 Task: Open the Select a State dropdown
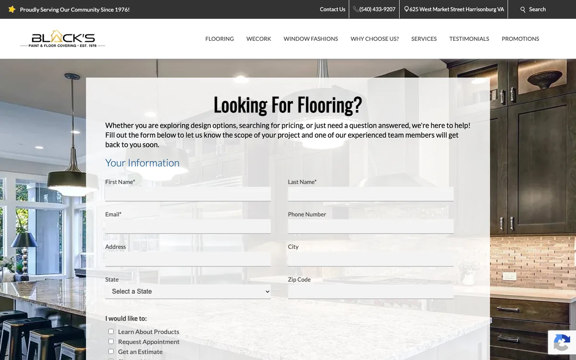click(x=188, y=291)
